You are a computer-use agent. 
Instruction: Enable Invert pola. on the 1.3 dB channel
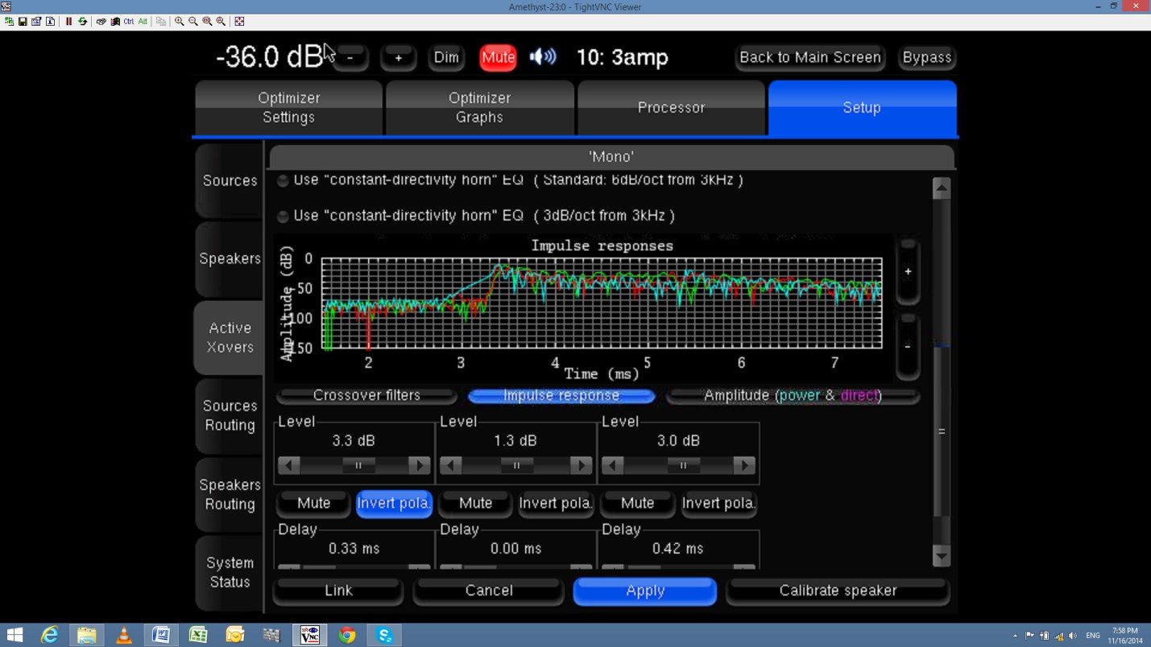556,503
